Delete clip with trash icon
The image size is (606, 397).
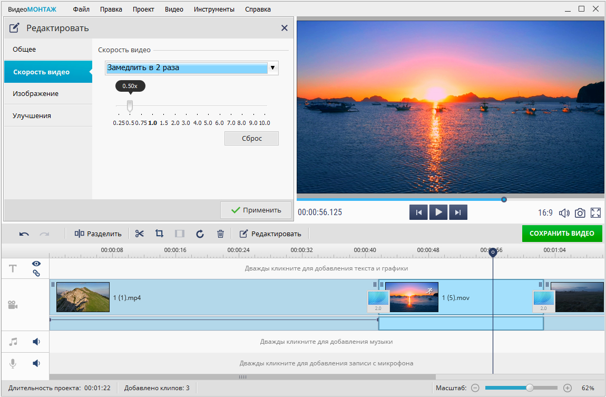coord(221,234)
